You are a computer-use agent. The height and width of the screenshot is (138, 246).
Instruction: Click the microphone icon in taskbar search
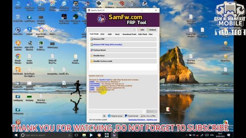click(x=69, y=135)
